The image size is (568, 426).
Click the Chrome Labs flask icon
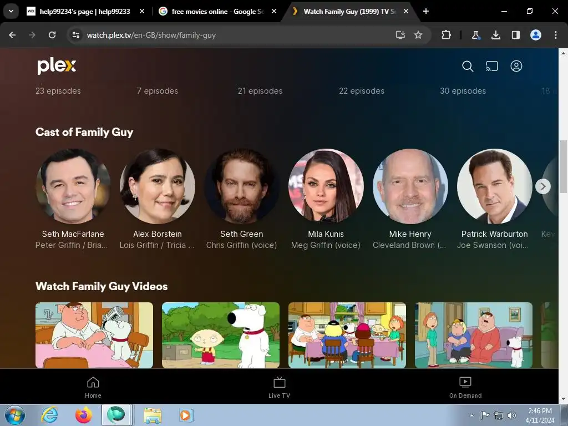tap(475, 35)
